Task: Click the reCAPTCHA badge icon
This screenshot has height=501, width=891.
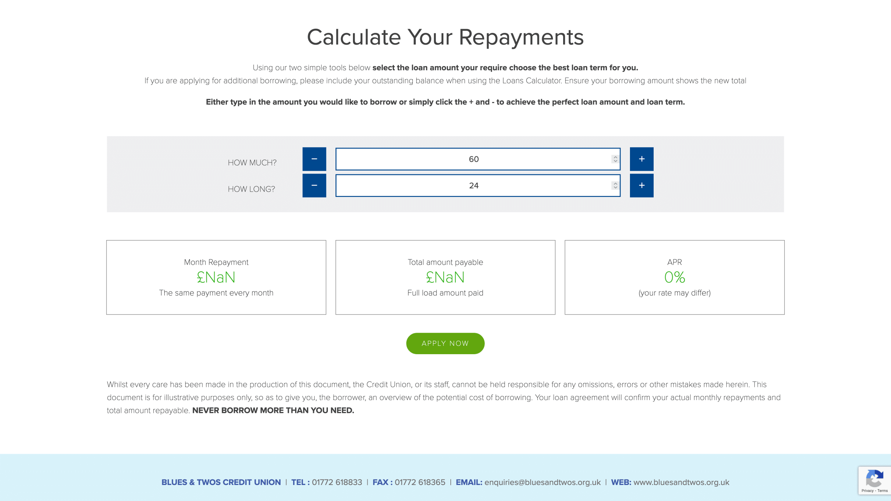Action: (x=874, y=478)
